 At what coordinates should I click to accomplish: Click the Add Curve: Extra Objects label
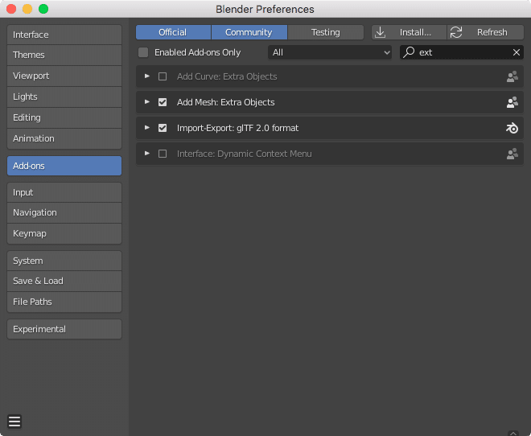(227, 76)
